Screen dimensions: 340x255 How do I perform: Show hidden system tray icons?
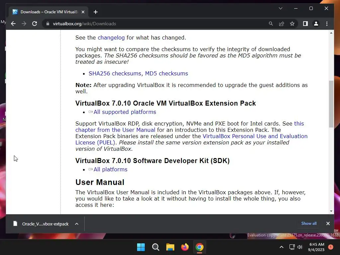pos(282,247)
